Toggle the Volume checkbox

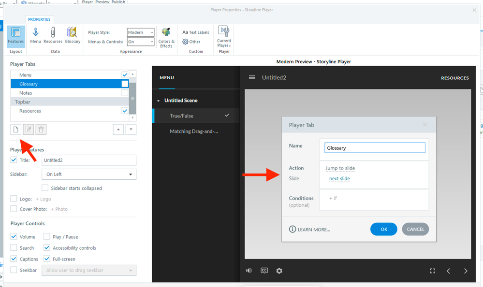point(14,237)
